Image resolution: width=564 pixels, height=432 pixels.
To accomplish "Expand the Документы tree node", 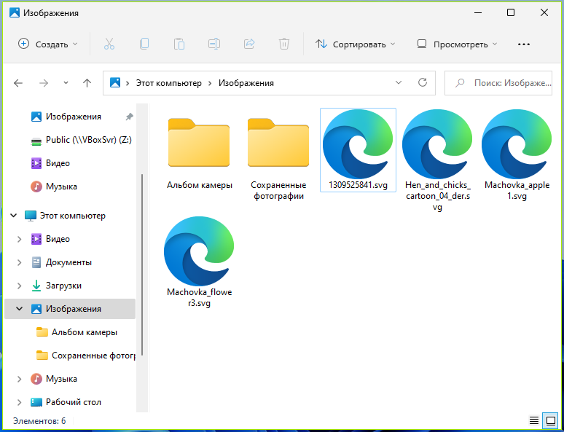I will 20,262.
